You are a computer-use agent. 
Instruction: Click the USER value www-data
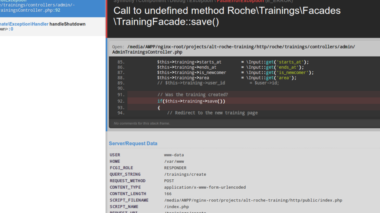[174, 155]
